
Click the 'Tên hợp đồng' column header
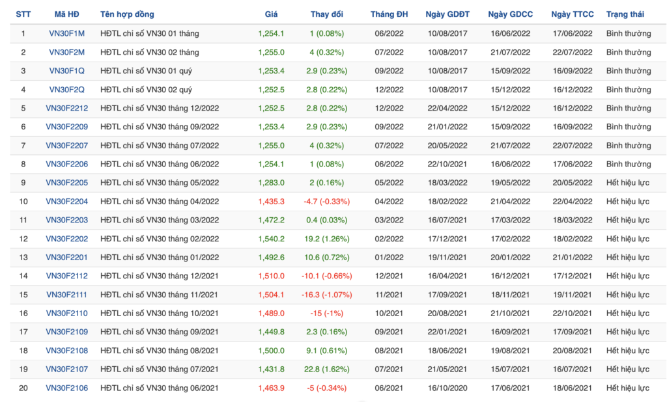[x=128, y=14]
